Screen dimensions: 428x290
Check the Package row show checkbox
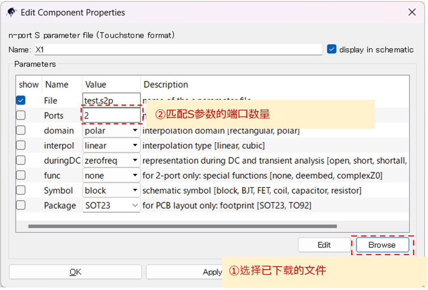tap(21, 205)
